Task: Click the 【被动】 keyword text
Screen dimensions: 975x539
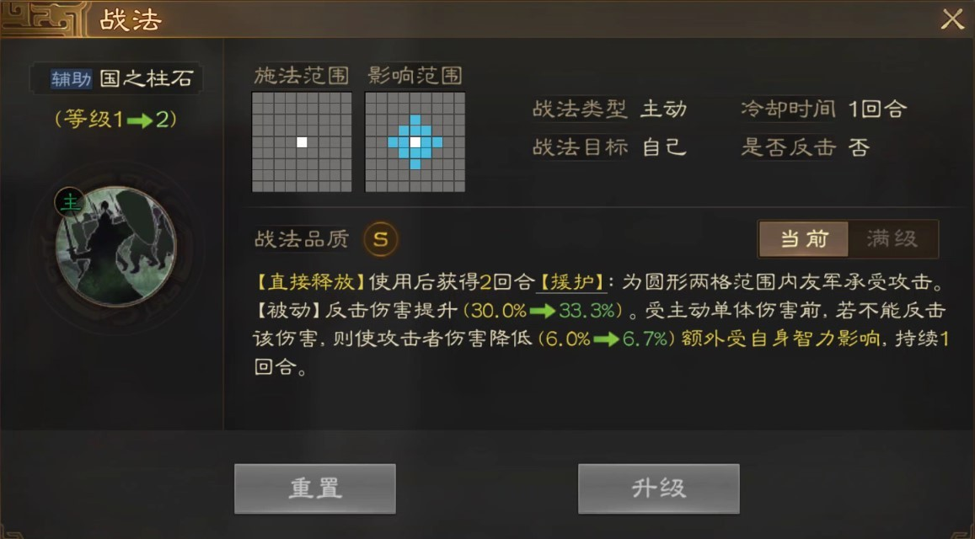Action: [x=288, y=310]
